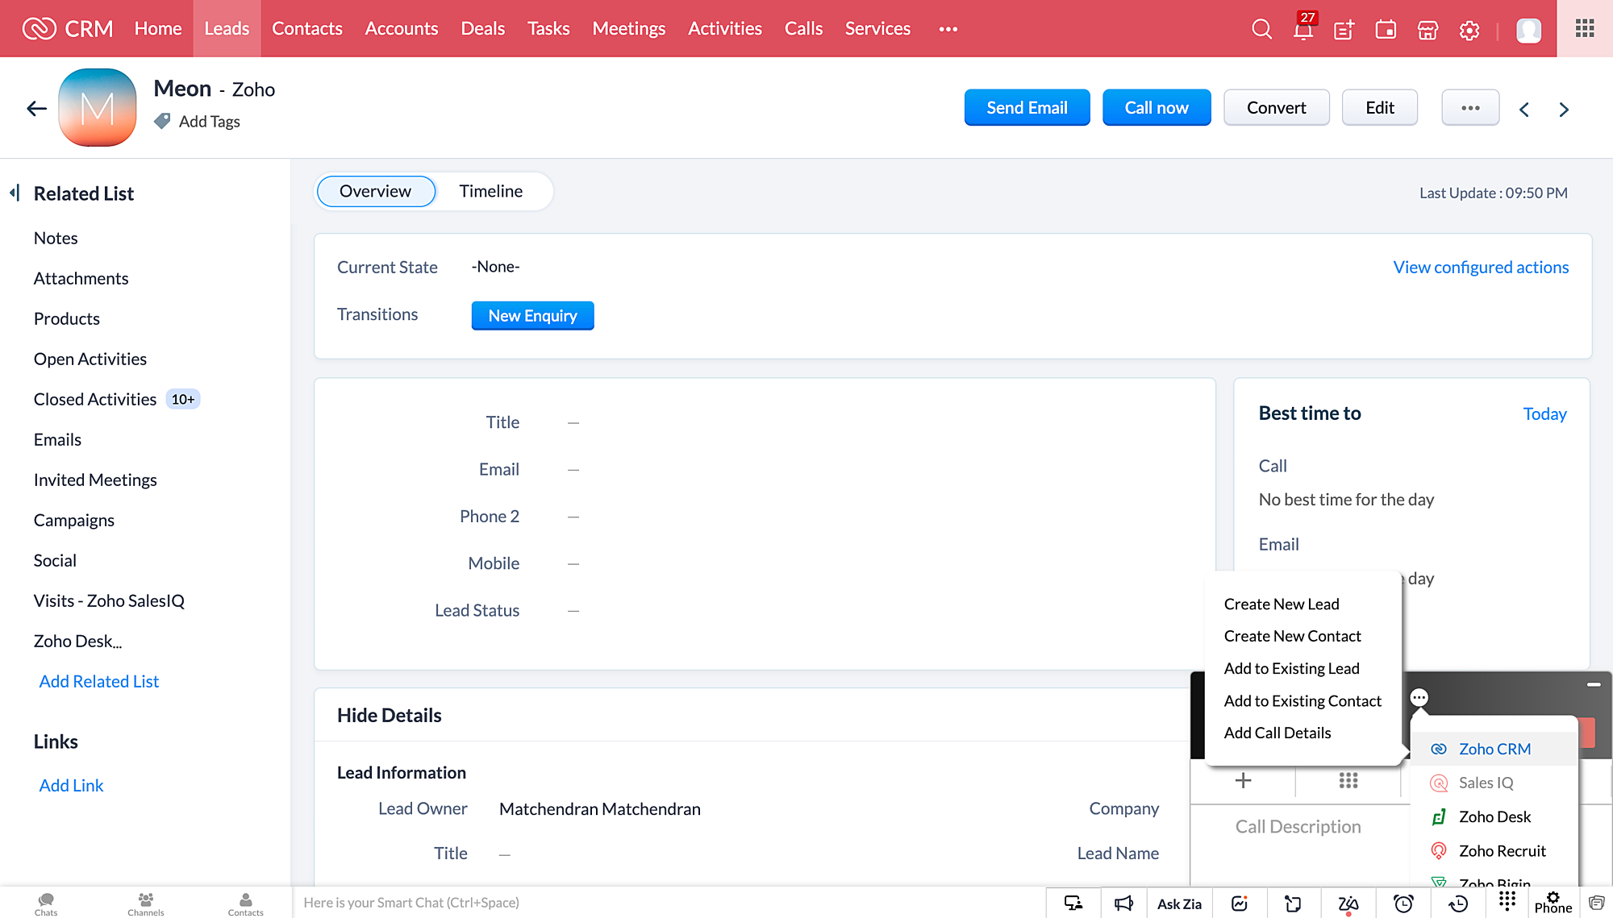Open Closed Activities related list
Viewport: 1613px width, 918px height.
[95, 399]
